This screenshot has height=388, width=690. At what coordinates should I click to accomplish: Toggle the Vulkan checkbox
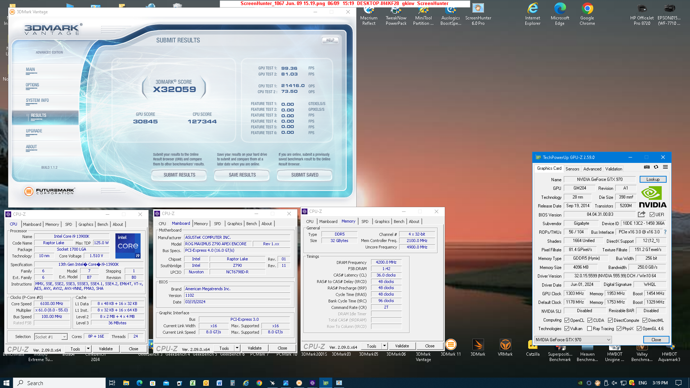pos(567,328)
